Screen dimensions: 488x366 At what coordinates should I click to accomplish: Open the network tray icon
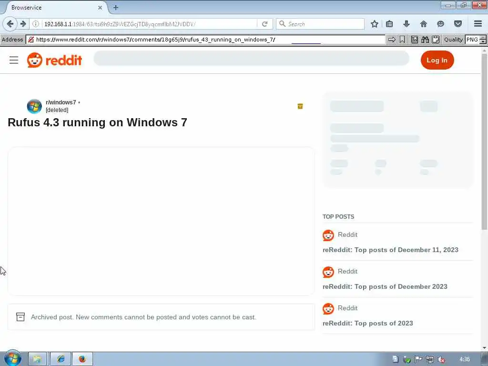pyautogui.click(x=429, y=359)
